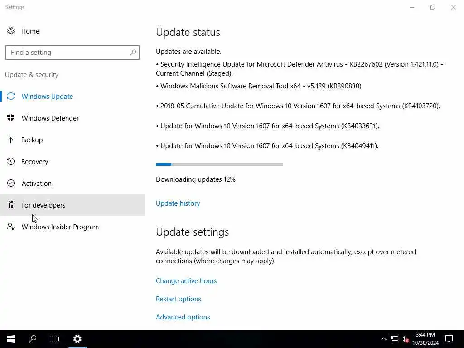Click the Windows Defender shield icon
Image resolution: width=464 pixels, height=348 pixels.
(x=11, y=118)
